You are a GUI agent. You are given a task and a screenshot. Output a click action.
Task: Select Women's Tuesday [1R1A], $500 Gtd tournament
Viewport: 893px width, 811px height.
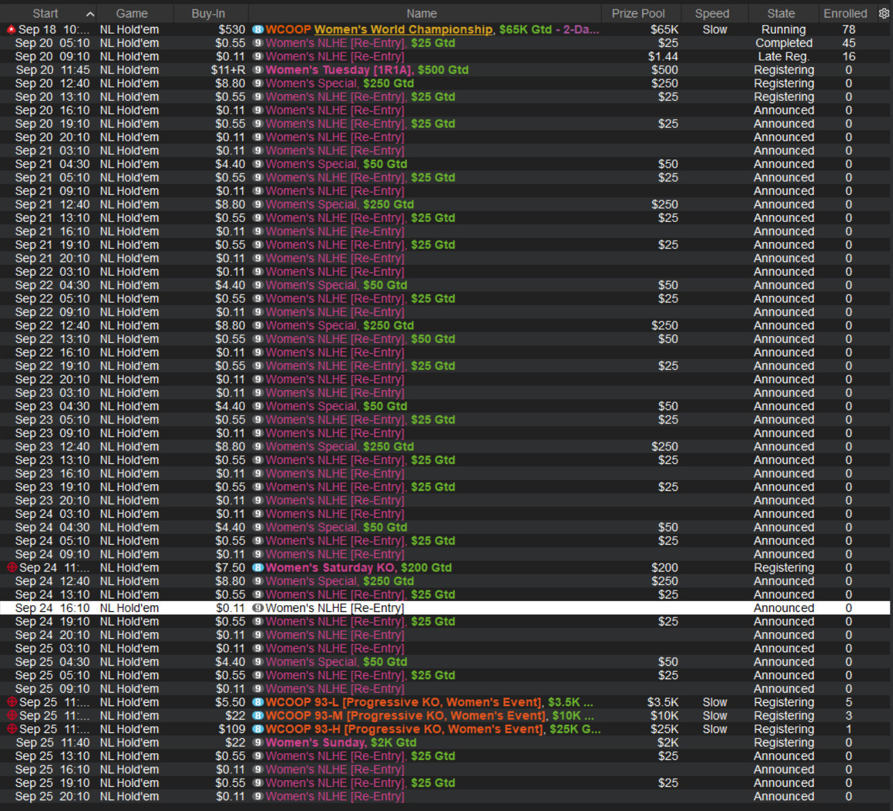(x=367, y=70)
